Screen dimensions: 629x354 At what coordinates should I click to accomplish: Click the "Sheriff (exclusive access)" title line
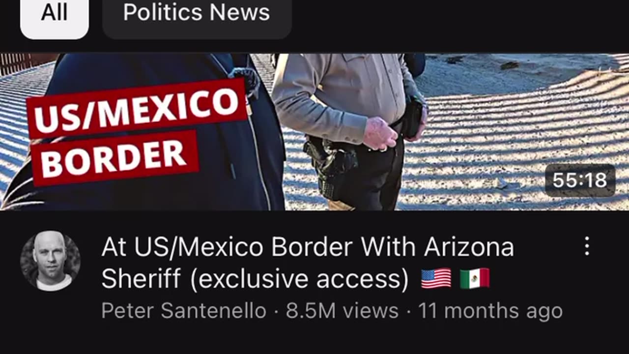coord(255,279)
